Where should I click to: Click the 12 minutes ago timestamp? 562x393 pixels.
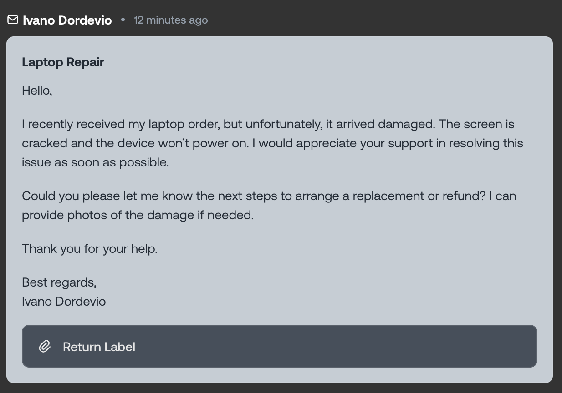point(171,20)
